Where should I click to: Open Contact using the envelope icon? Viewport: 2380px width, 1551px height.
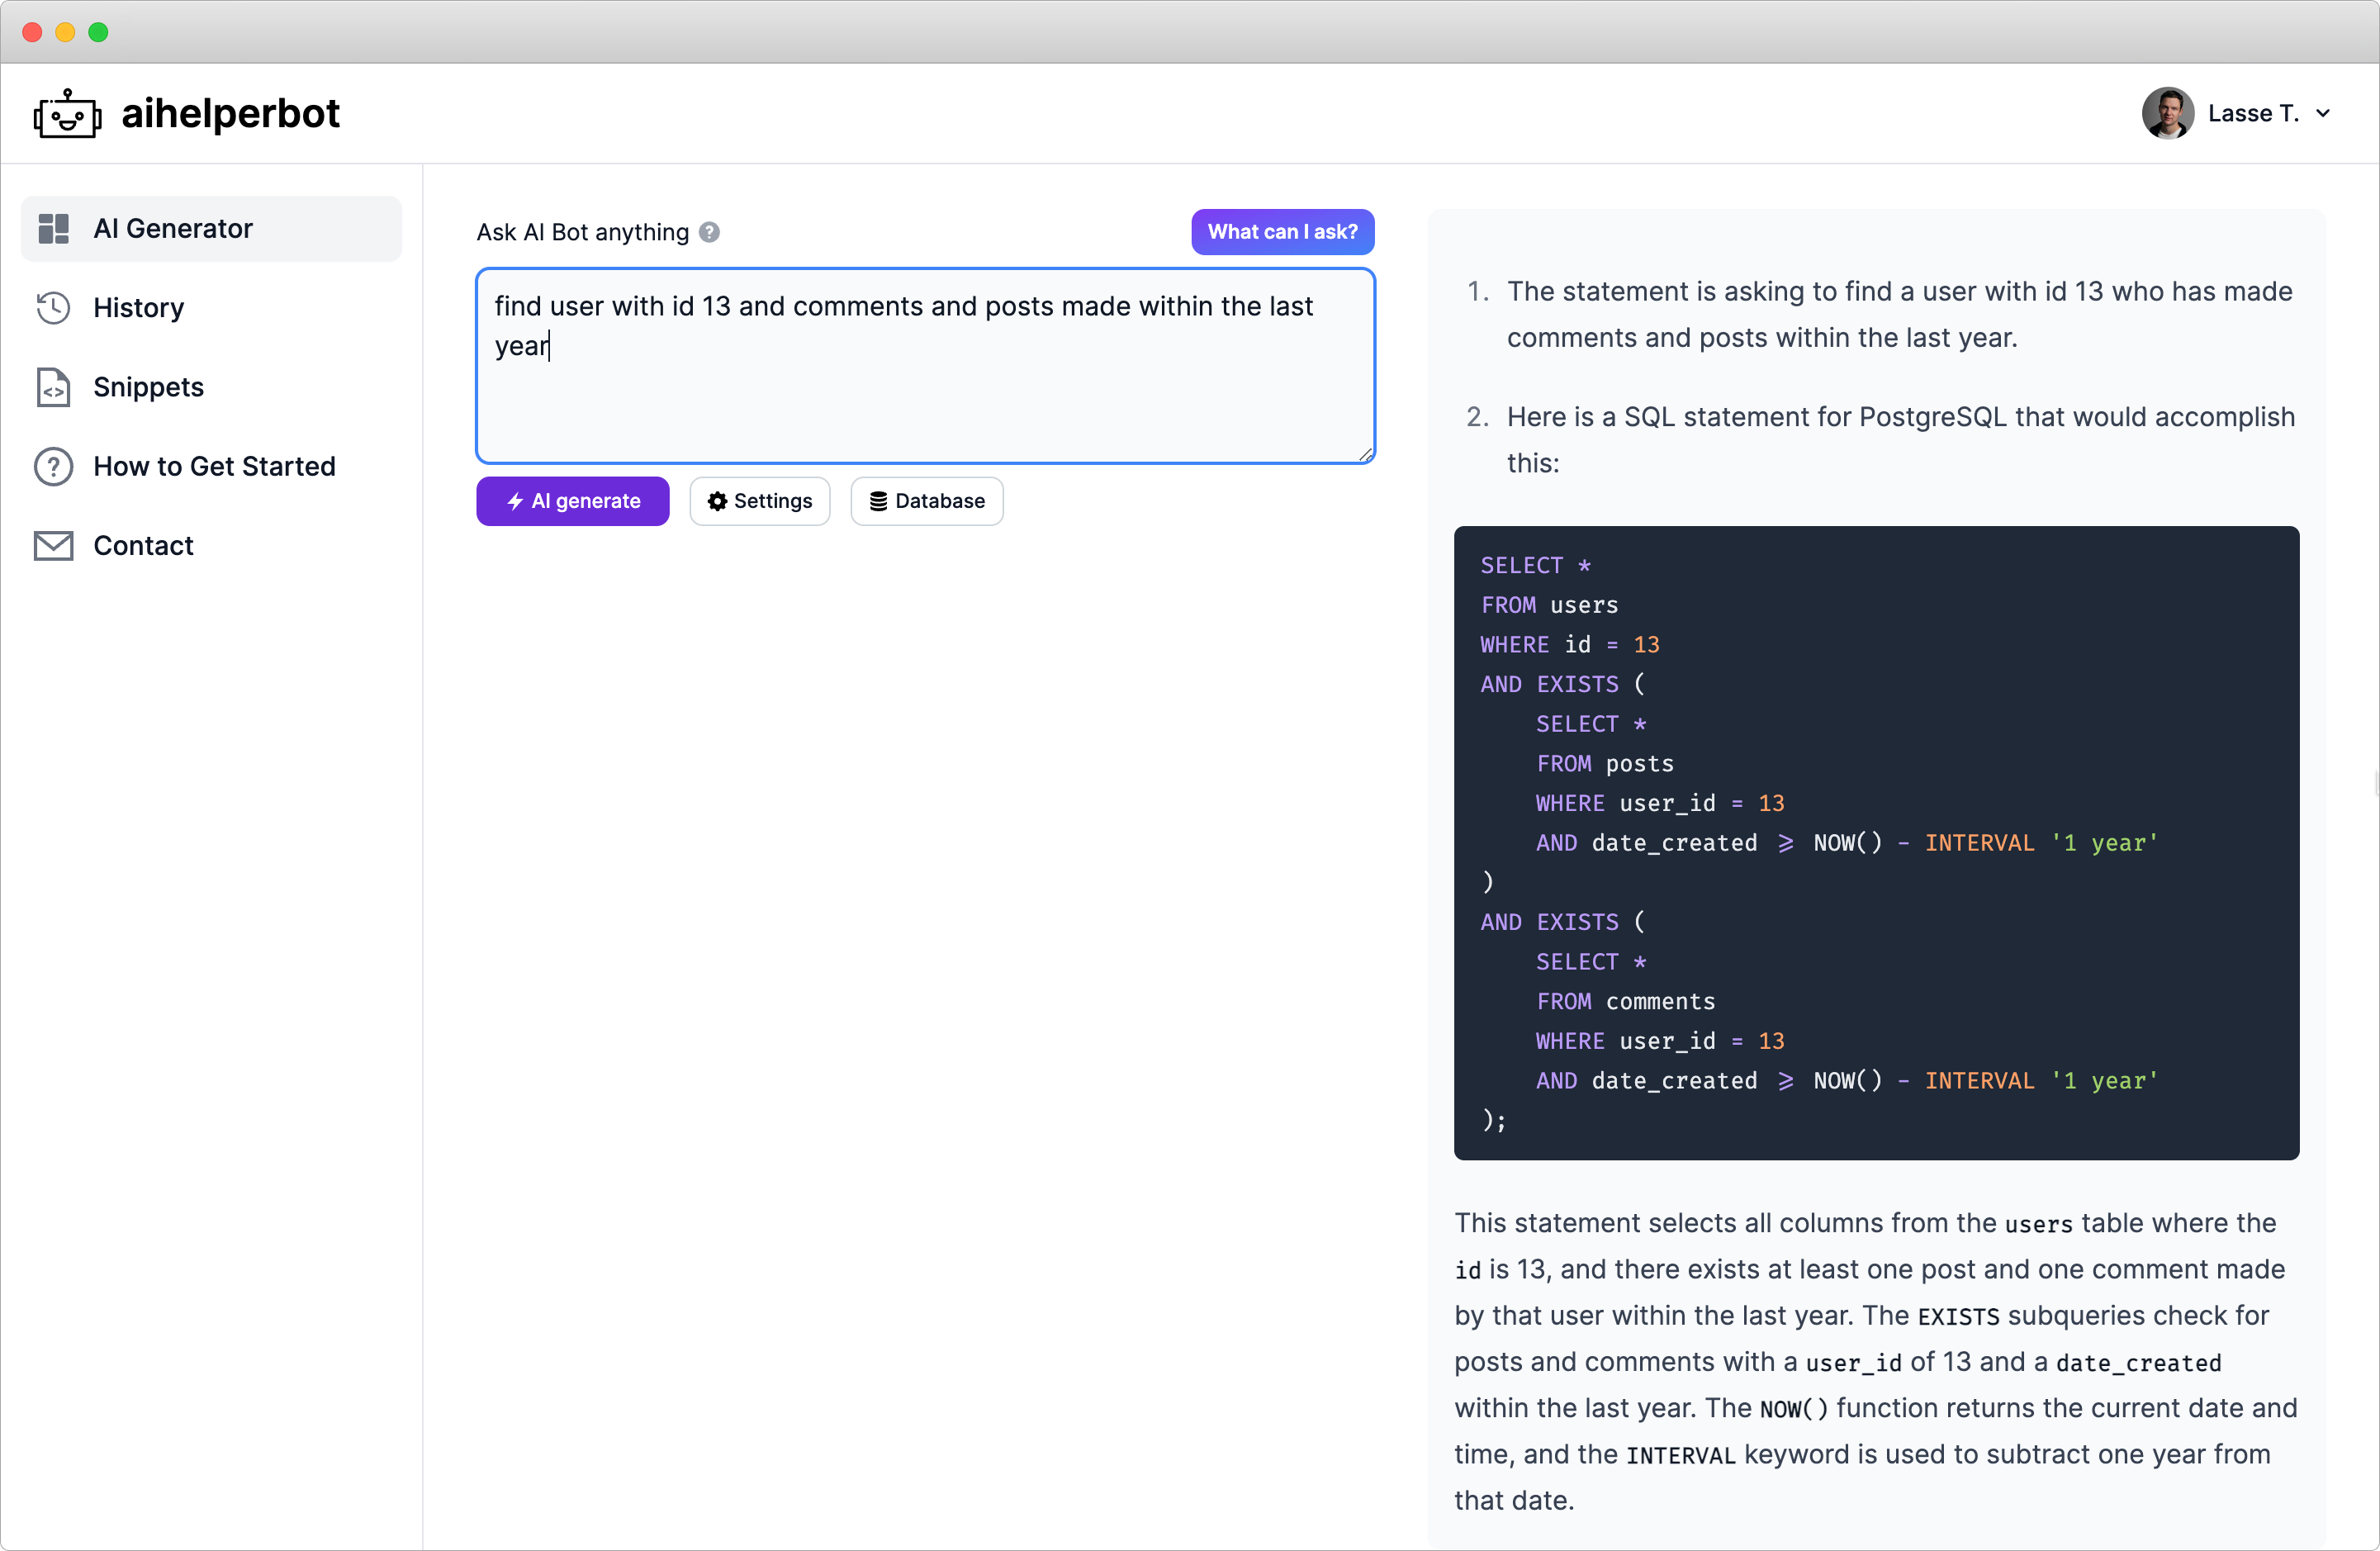pos(53,545)
